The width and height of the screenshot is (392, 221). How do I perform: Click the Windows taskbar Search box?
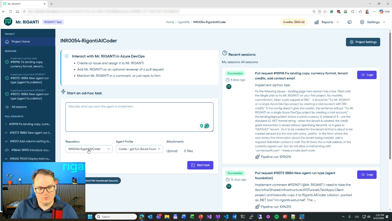coord(116,217)
